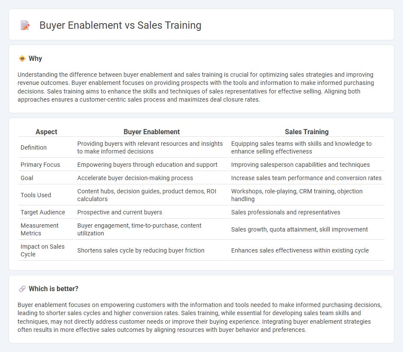
Task: Click cell 'Workshops, role-playing, CRM training, objection handling'
Action: coord(307,195)
